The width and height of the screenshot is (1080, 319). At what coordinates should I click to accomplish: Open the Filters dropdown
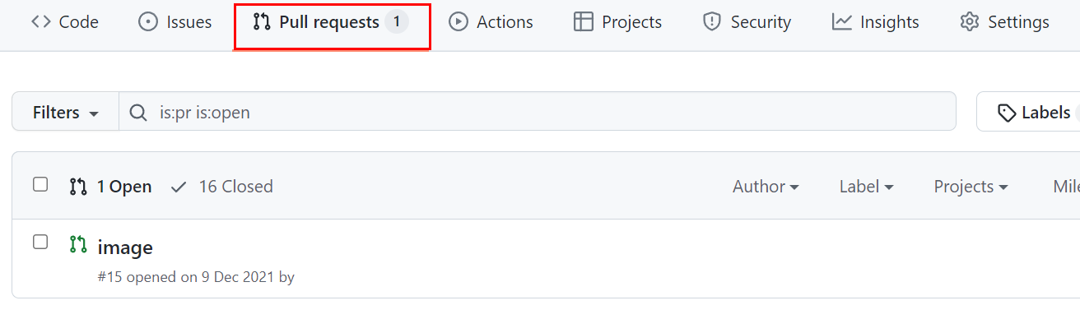click(66, 112)
